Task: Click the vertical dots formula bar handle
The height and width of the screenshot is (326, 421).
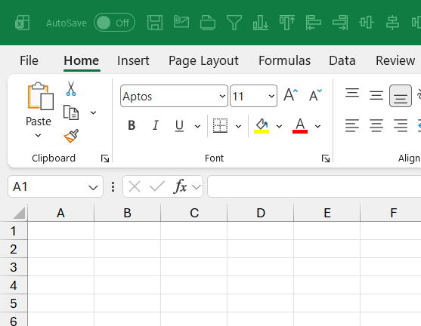Action: (113, 187)
